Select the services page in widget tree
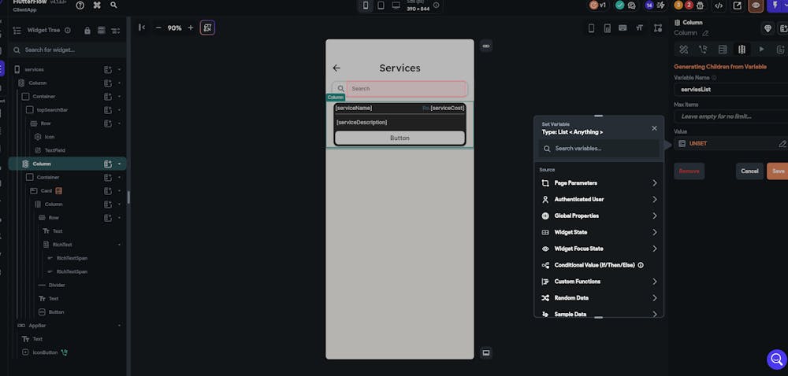 [34, 70]
